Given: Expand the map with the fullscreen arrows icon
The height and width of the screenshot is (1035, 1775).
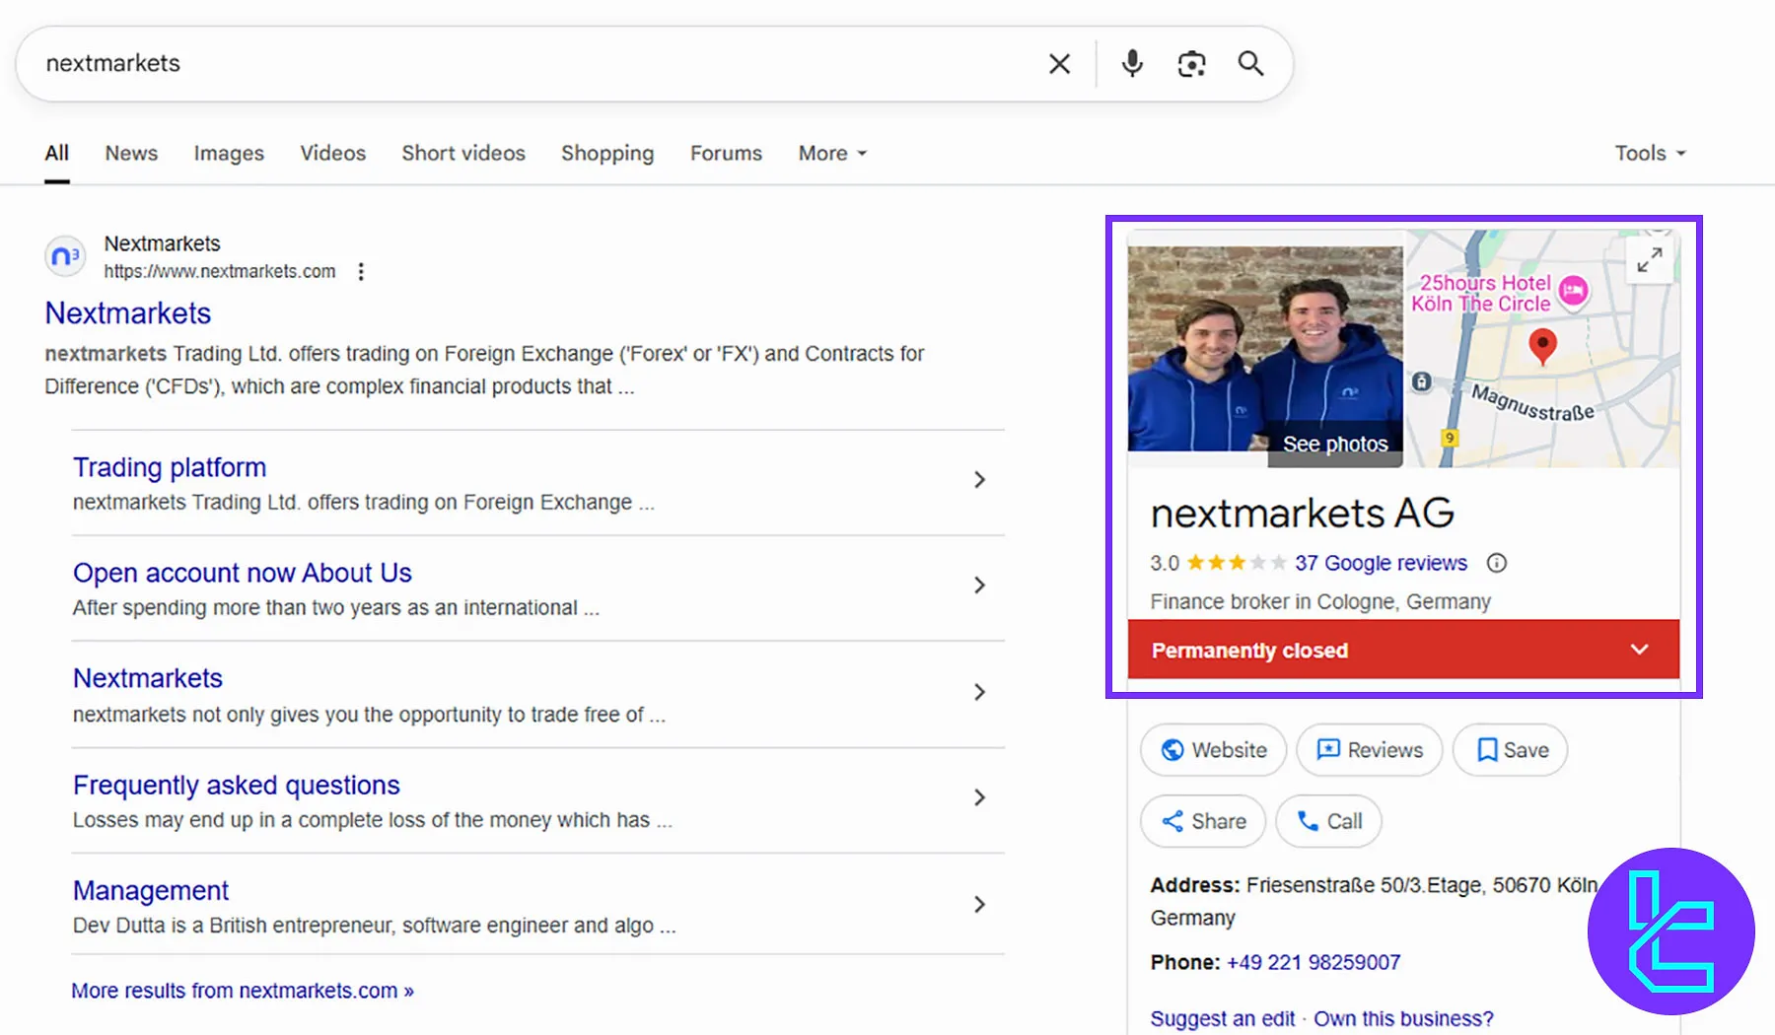Looking at the screenshot, I should pyautogui.click(x=1650, y=260).
